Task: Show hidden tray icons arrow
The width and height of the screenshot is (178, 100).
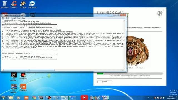Action: (152, 98)
